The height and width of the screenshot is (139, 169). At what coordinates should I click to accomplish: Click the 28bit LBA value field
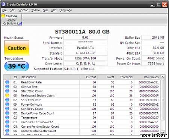point(153,48)
